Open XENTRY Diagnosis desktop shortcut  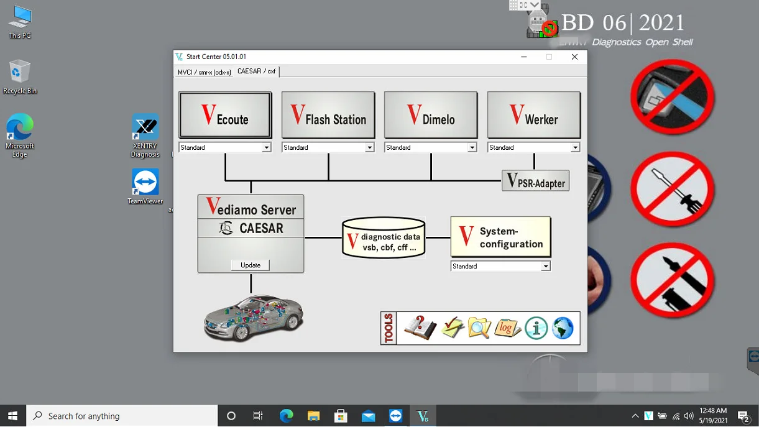(145, 136)
